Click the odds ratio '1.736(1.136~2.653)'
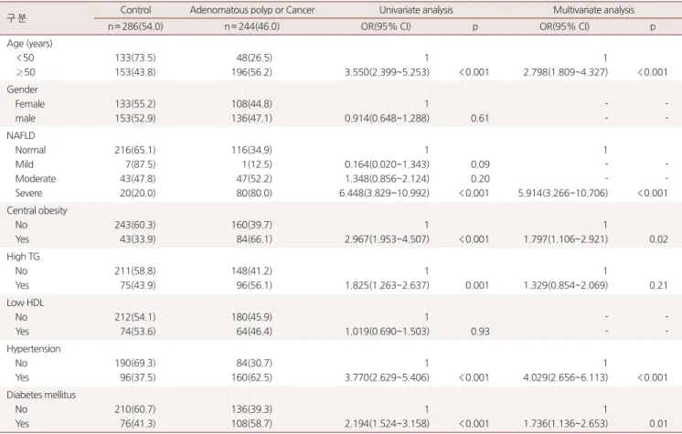 565,424
